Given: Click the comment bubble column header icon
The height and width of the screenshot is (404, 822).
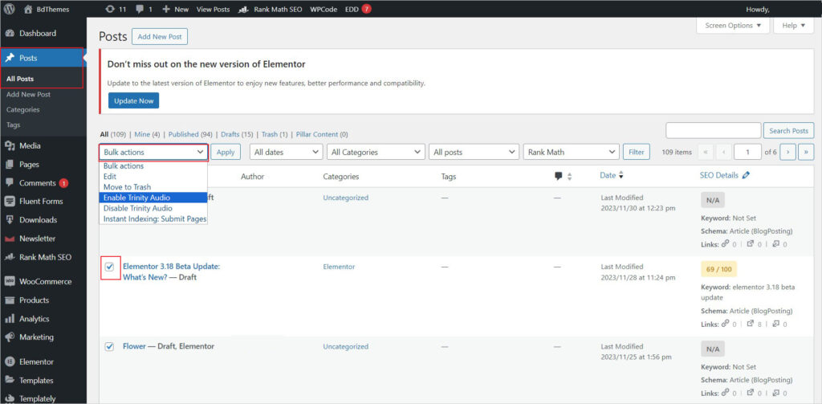Looking at the screenshot, I should coord(559,176).
